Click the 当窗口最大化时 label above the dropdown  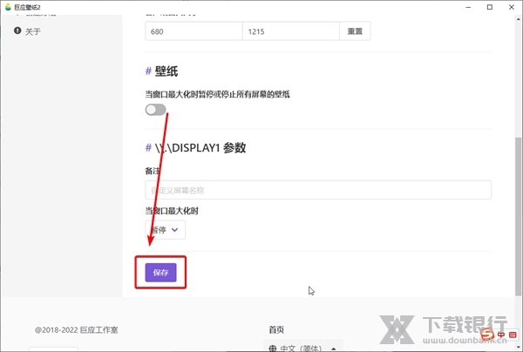pos(172,211)
